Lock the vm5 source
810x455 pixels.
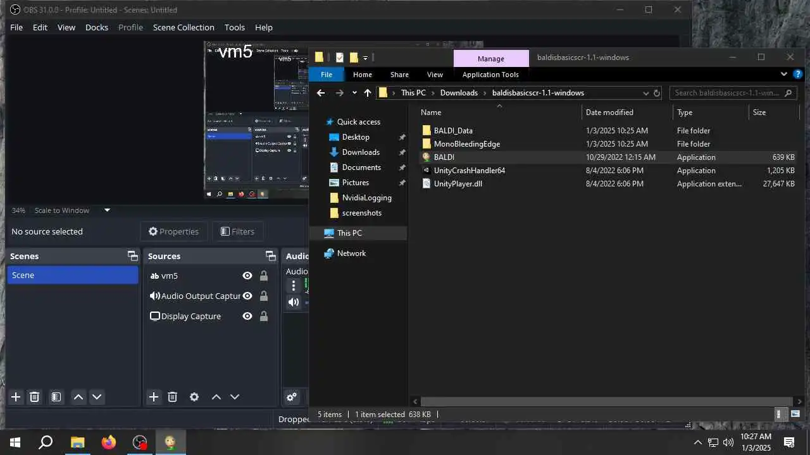pyautogui.click(x=264, y=276)
